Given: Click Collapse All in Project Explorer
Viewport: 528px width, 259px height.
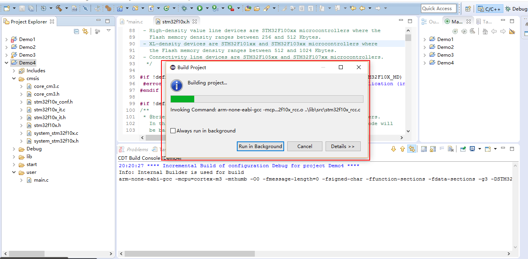Looking at the screenshot, I should [x=77, y=31].
